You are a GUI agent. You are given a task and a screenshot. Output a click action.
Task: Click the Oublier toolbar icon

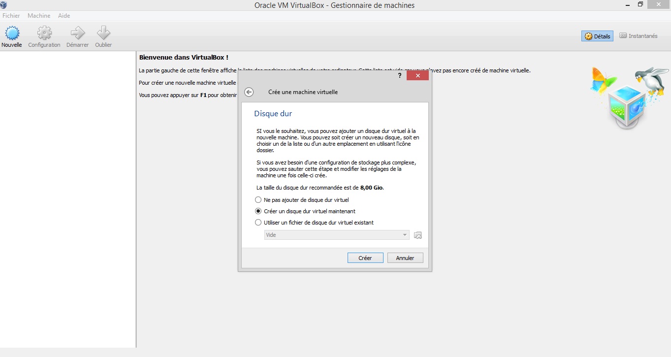tap(103, 37)
